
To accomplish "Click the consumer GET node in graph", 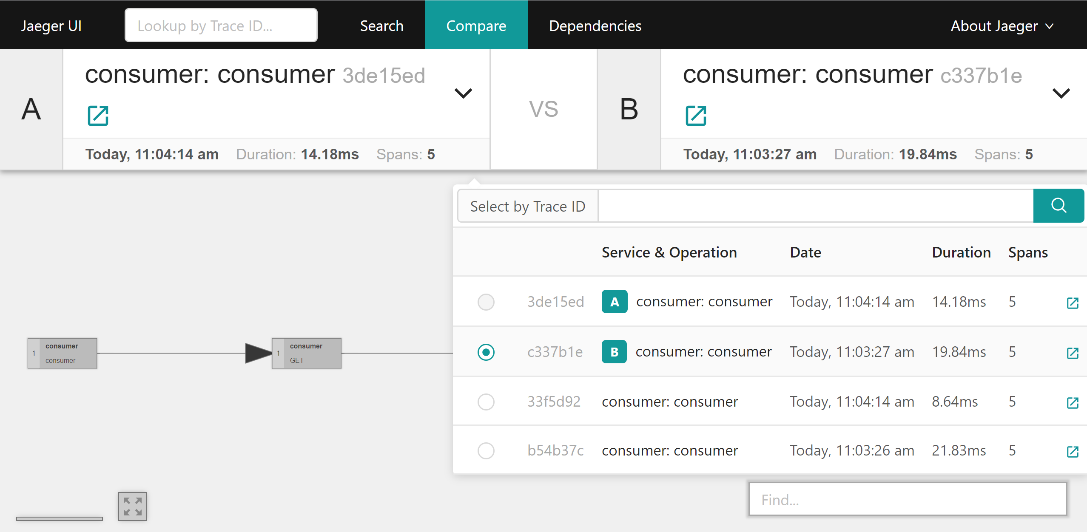I will pos(307,353).
